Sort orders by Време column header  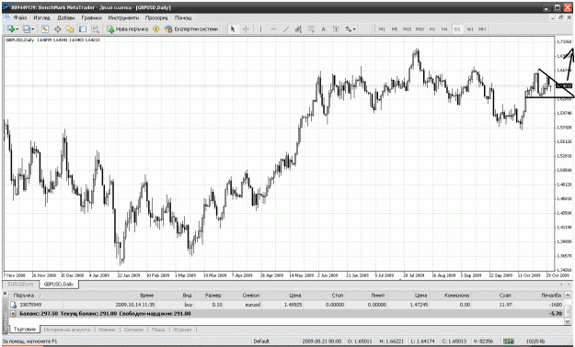pos(146,295)
